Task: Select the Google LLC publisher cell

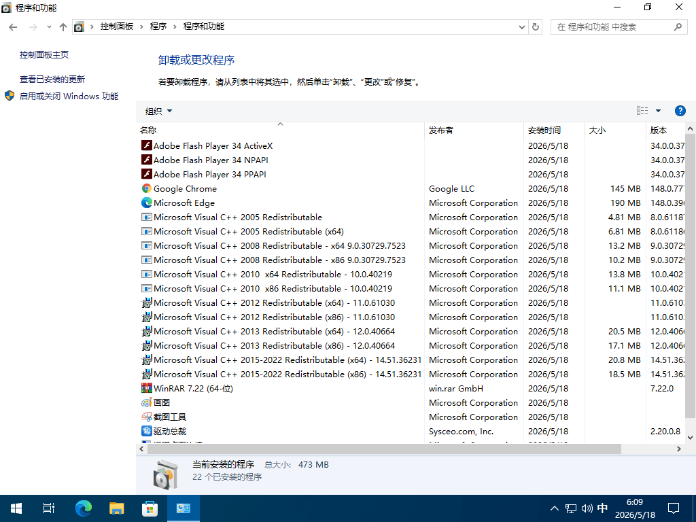Action: coord(451,189)
